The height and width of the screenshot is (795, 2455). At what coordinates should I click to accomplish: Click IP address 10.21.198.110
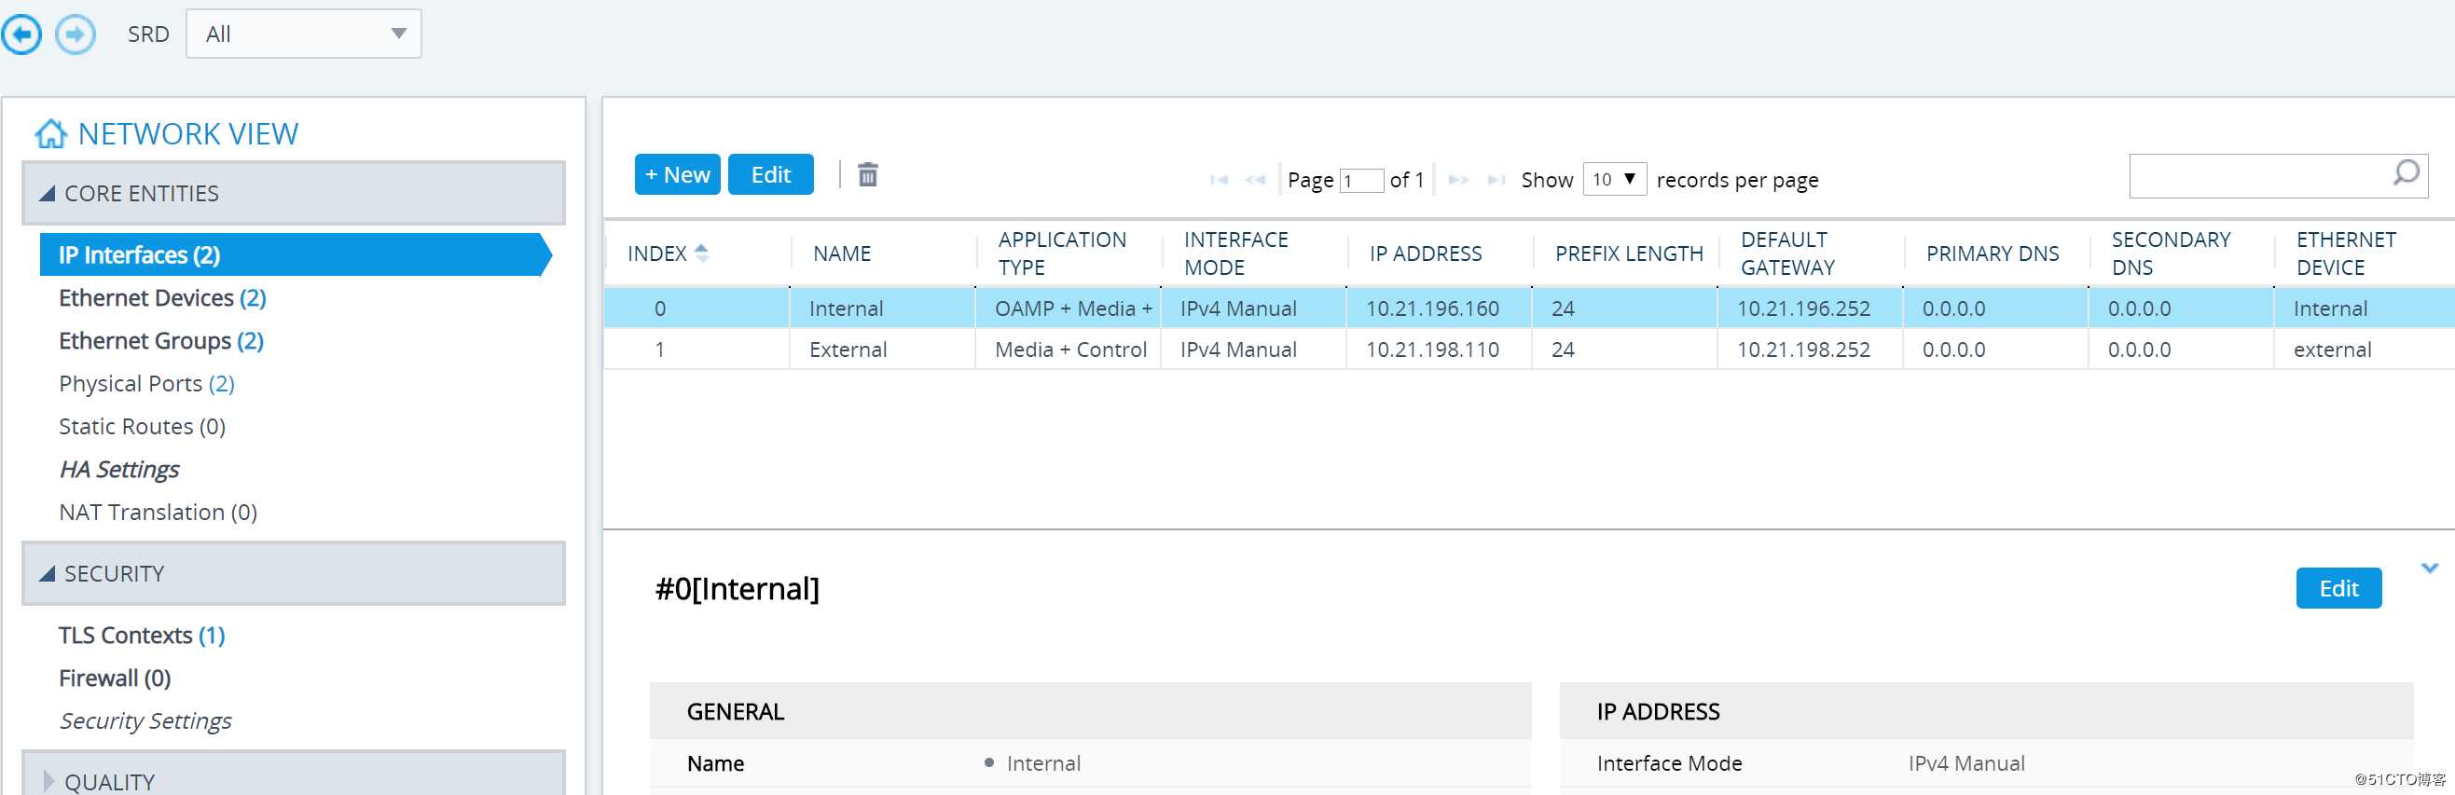point(1431,350)
